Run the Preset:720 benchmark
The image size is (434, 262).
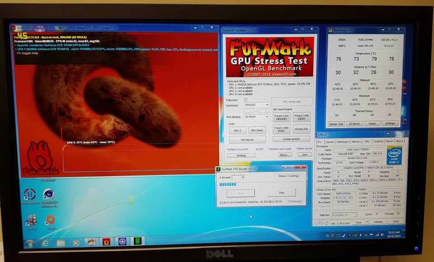302,129
